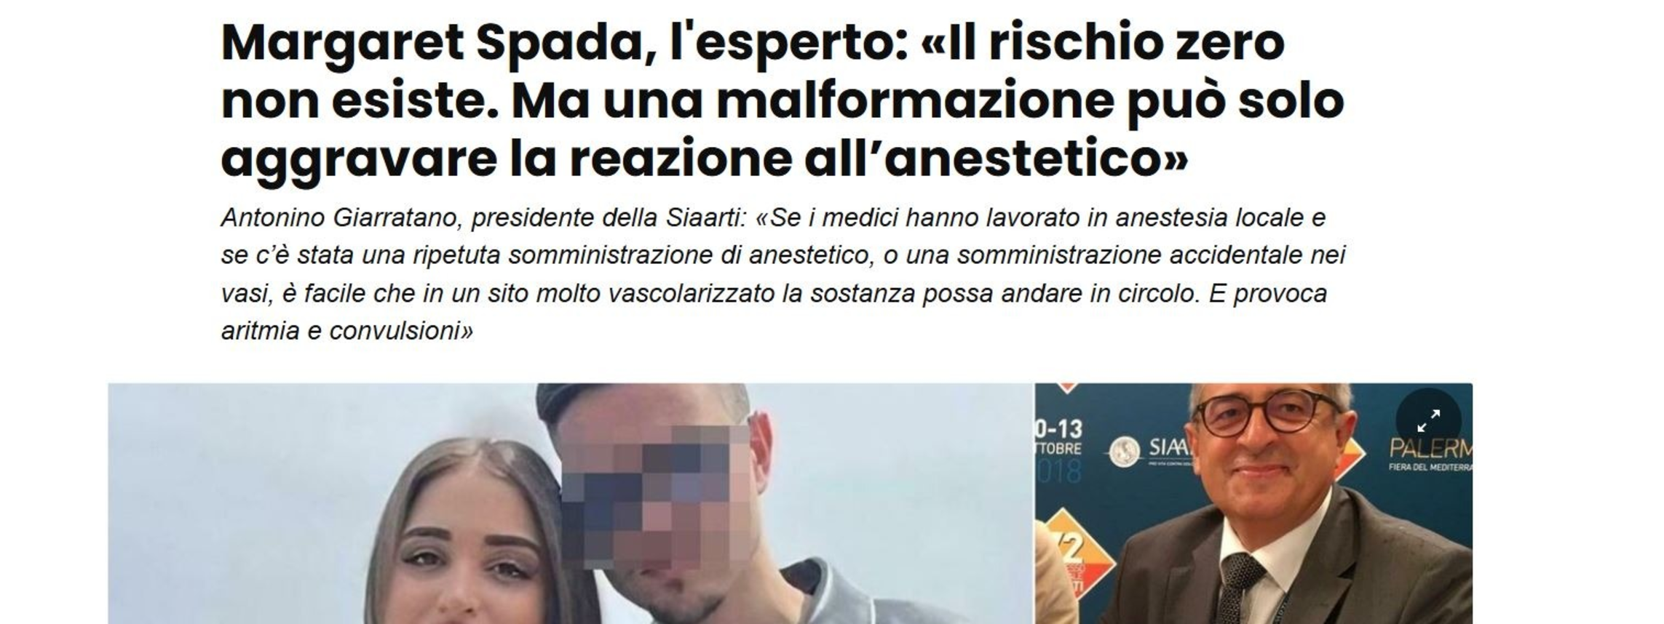Click the closing text "aritmia e convulsioni»"
The width and height of the screenshot is (1664, 624).
tap(347, 331)
